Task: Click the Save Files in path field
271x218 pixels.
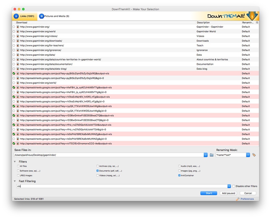Action: coord(109,155)
